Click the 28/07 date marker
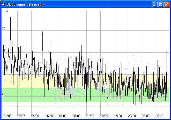 (21, 116)
